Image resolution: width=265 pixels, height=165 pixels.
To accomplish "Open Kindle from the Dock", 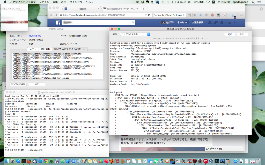I will click(173, 161).
